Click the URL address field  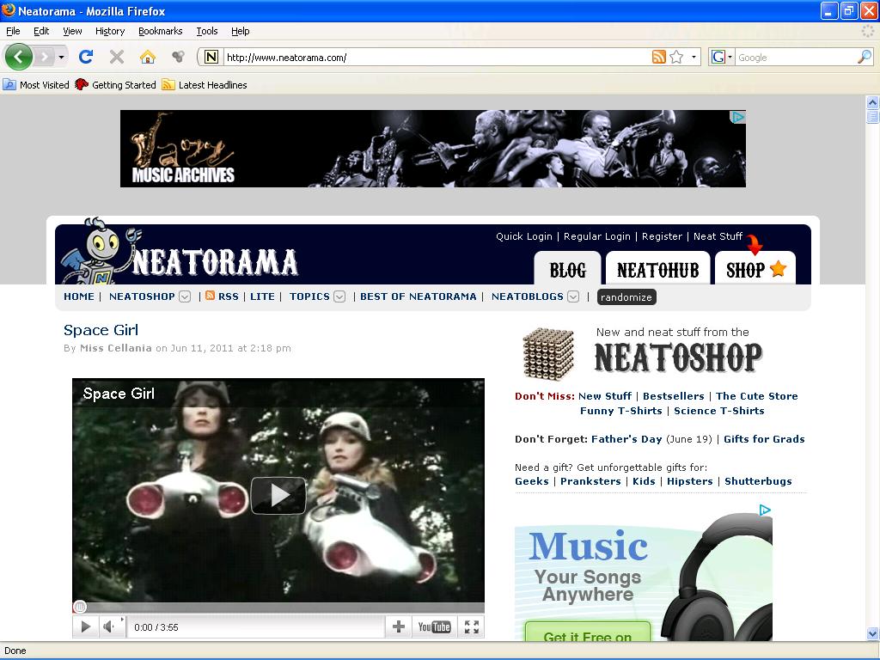[x=437, y=58]
